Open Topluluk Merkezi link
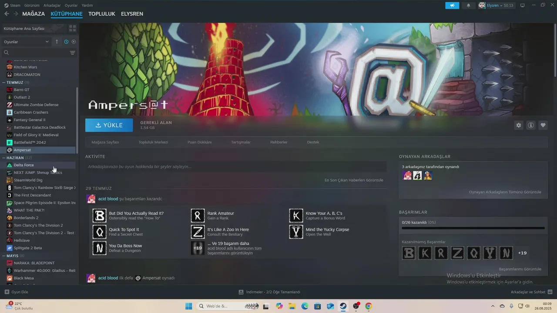Screen dimensions: 557x313 click(x=153, y=142)
